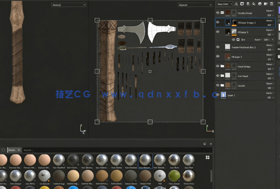Image resolution: width=280 pixels, height=189 pixels.
Task: Select the Human Forehead Skin 2 layer
Action: (x=245, y=47)
